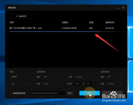Click the 2.51MB/50.84MB compression ratio value
Viewport: 133px width, 105px height.
click(x=69, y=28)
